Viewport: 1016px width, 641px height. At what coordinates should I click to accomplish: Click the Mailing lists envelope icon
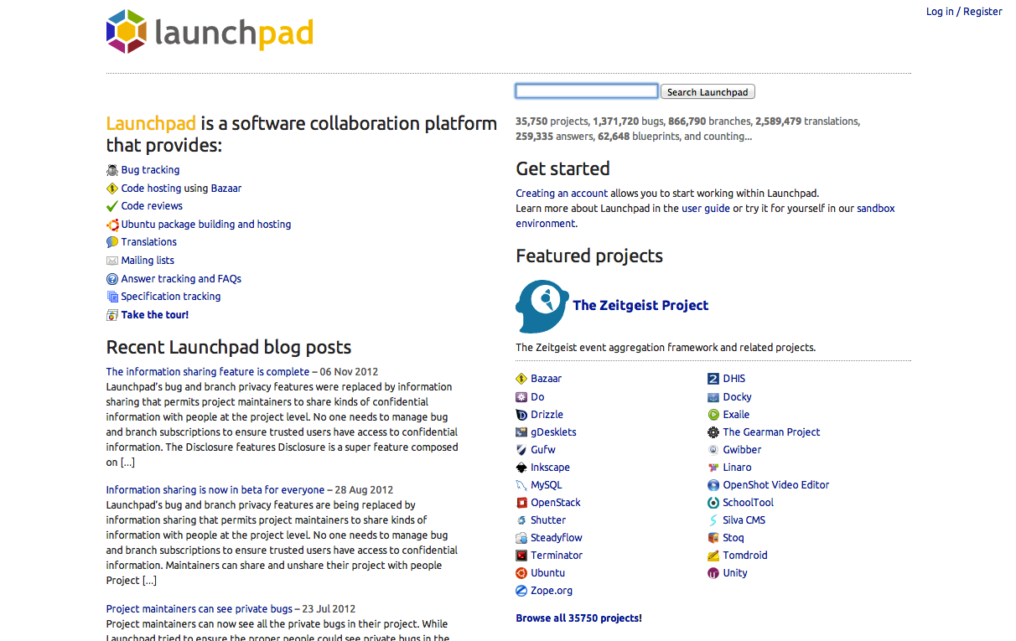click(x=112, y=261)
